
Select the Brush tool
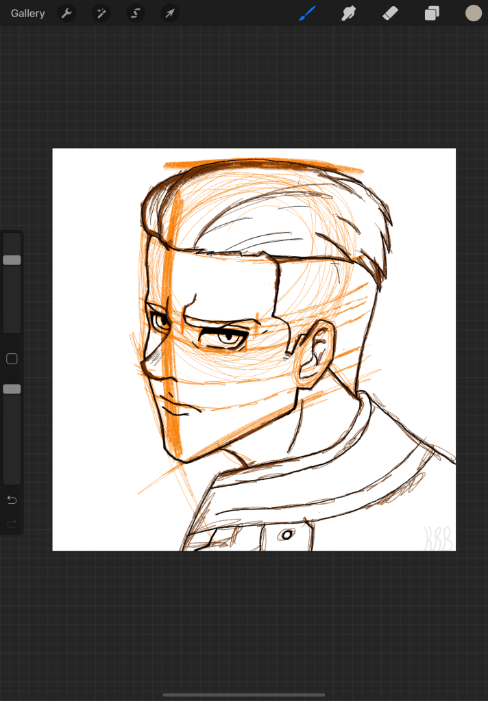click(307, 13)
